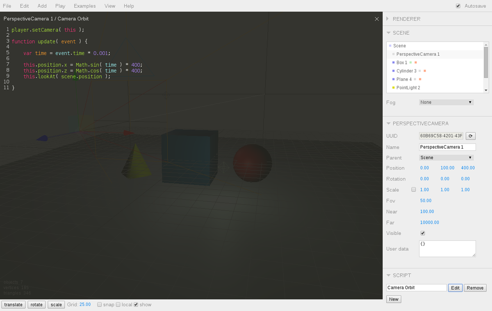Enable the snap checkbox
Image resolution: width=492 pixels, height=311 pixels.
tap(100, 304)
